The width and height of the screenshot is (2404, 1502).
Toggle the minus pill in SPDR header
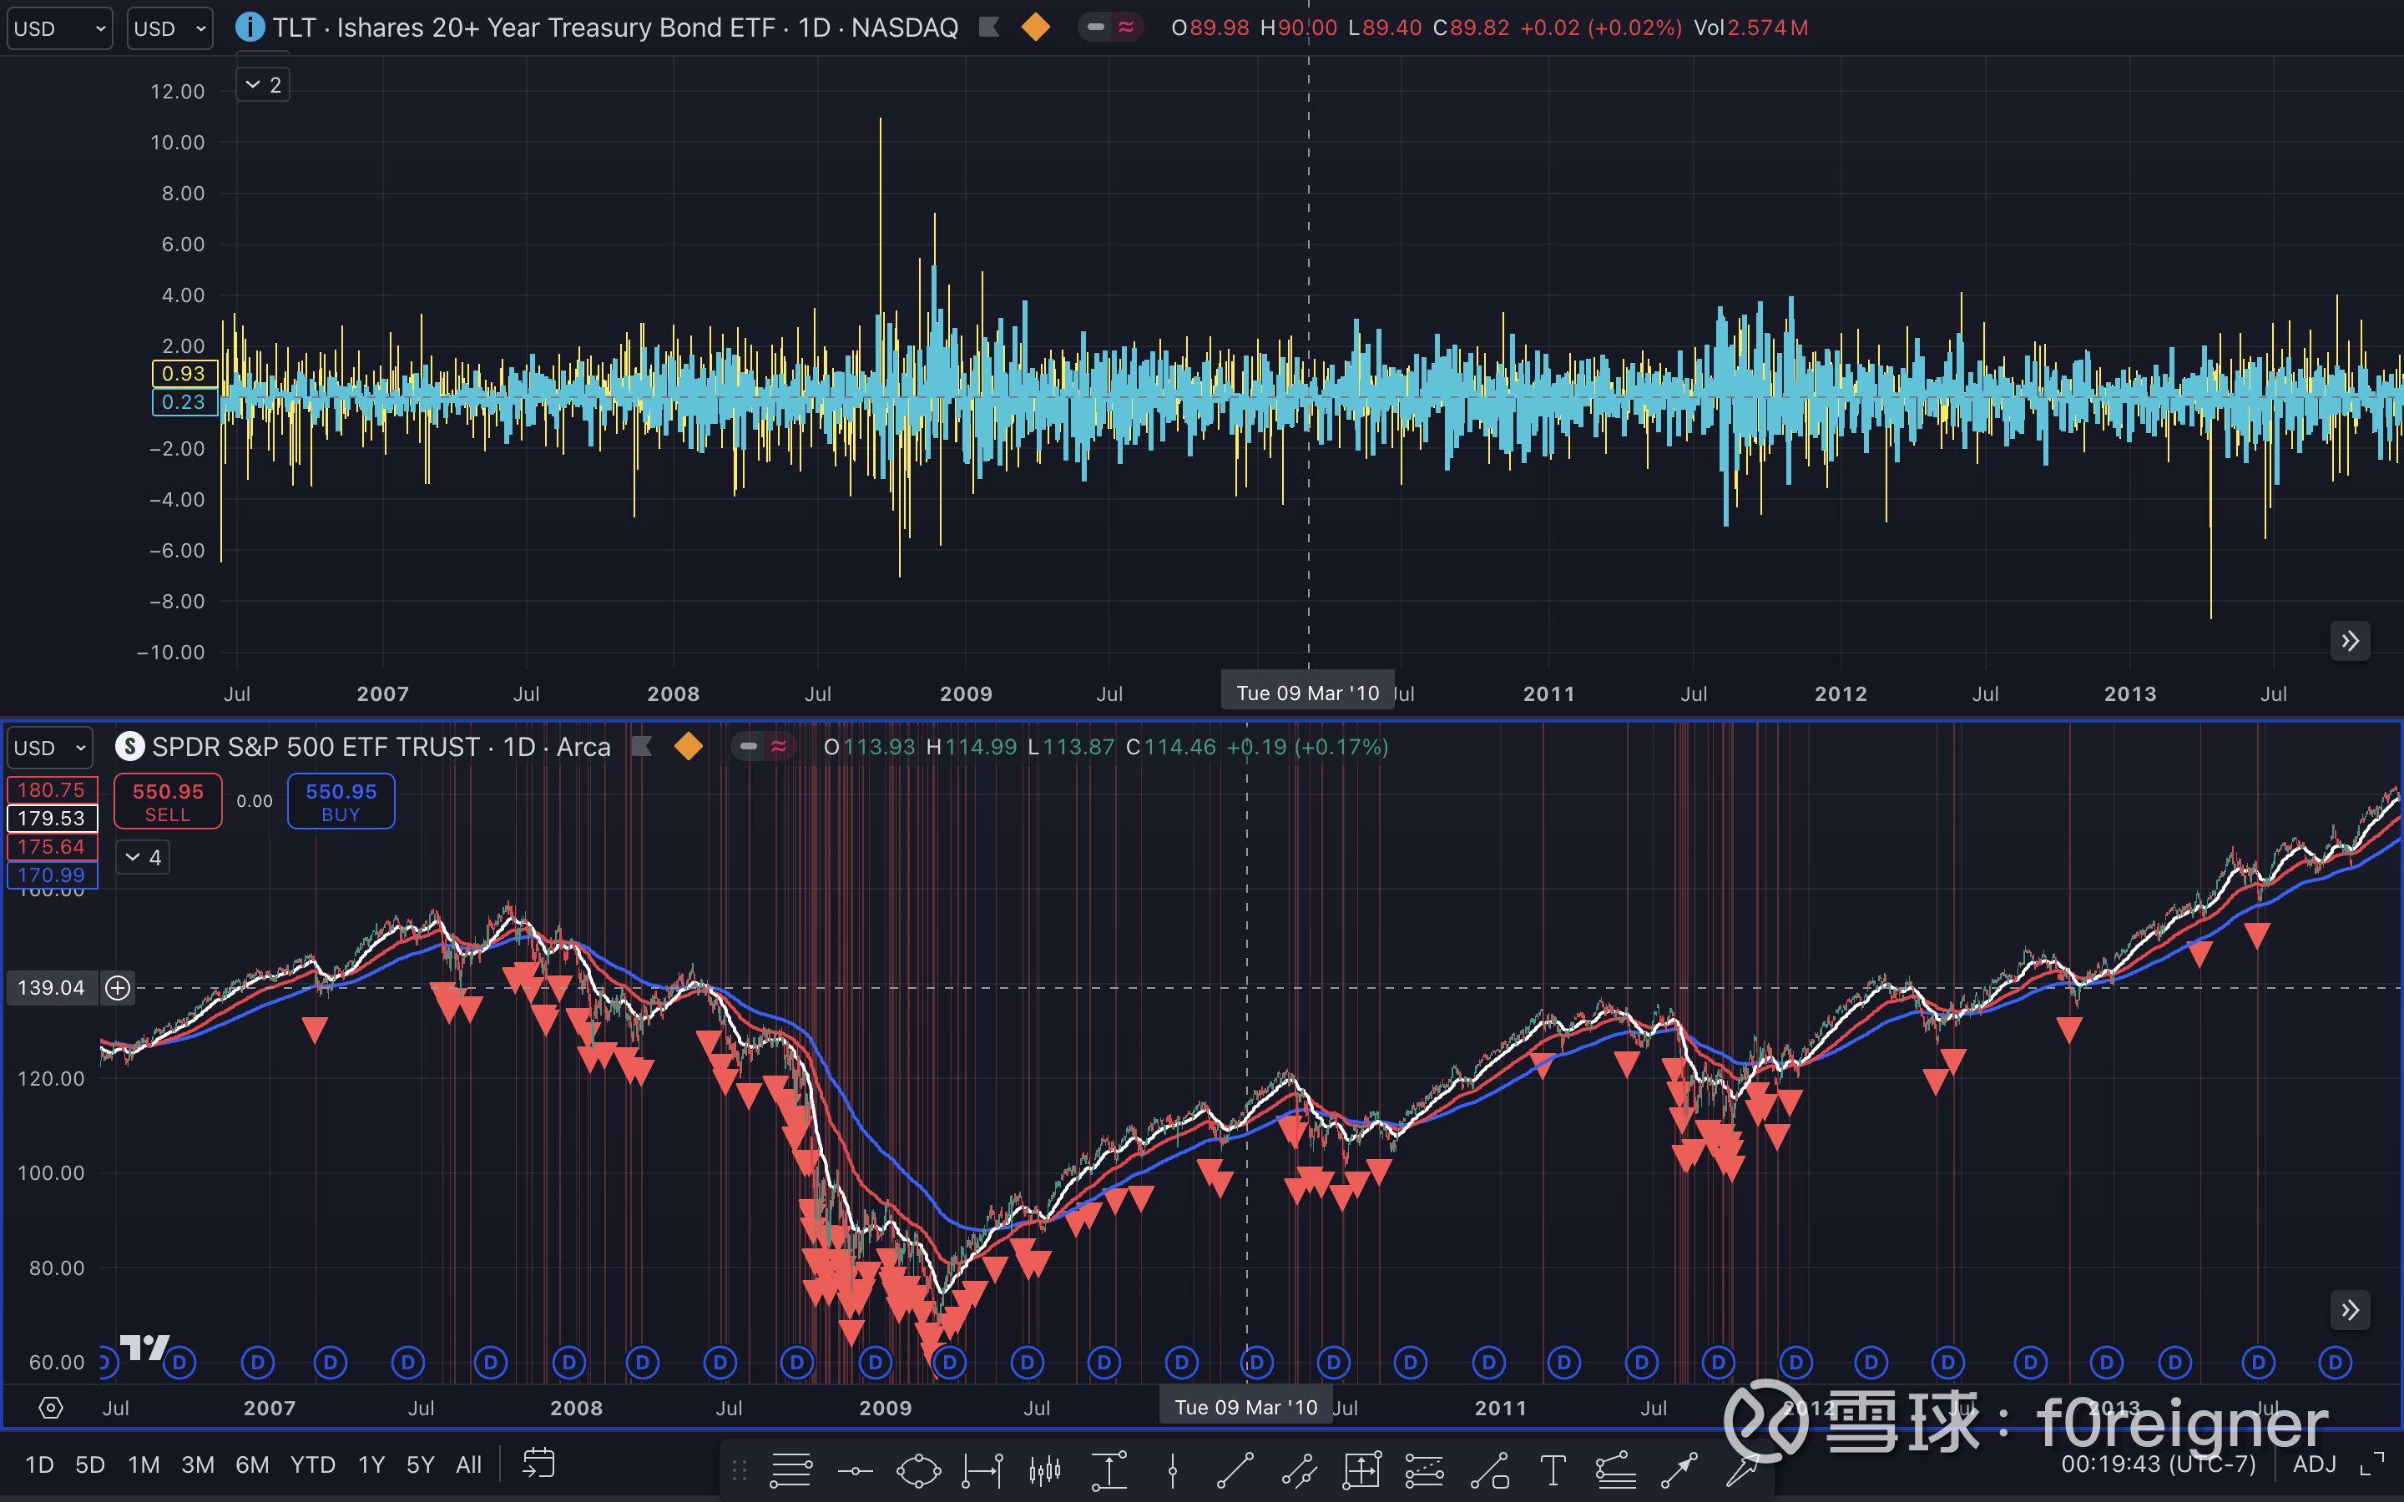[x=749, y=746]
